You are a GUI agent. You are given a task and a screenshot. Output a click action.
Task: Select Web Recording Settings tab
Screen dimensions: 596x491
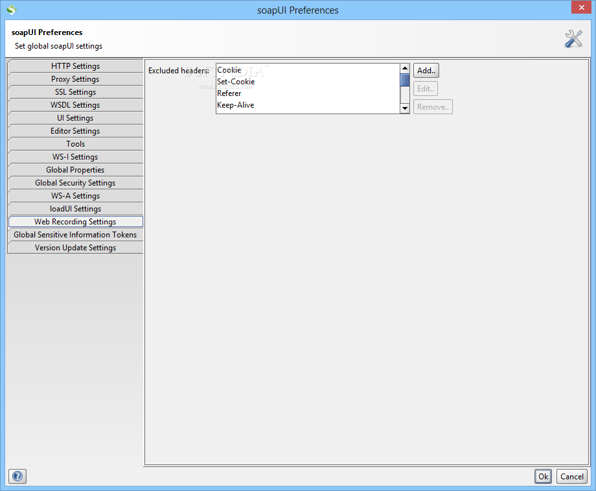tap(75, 222)
